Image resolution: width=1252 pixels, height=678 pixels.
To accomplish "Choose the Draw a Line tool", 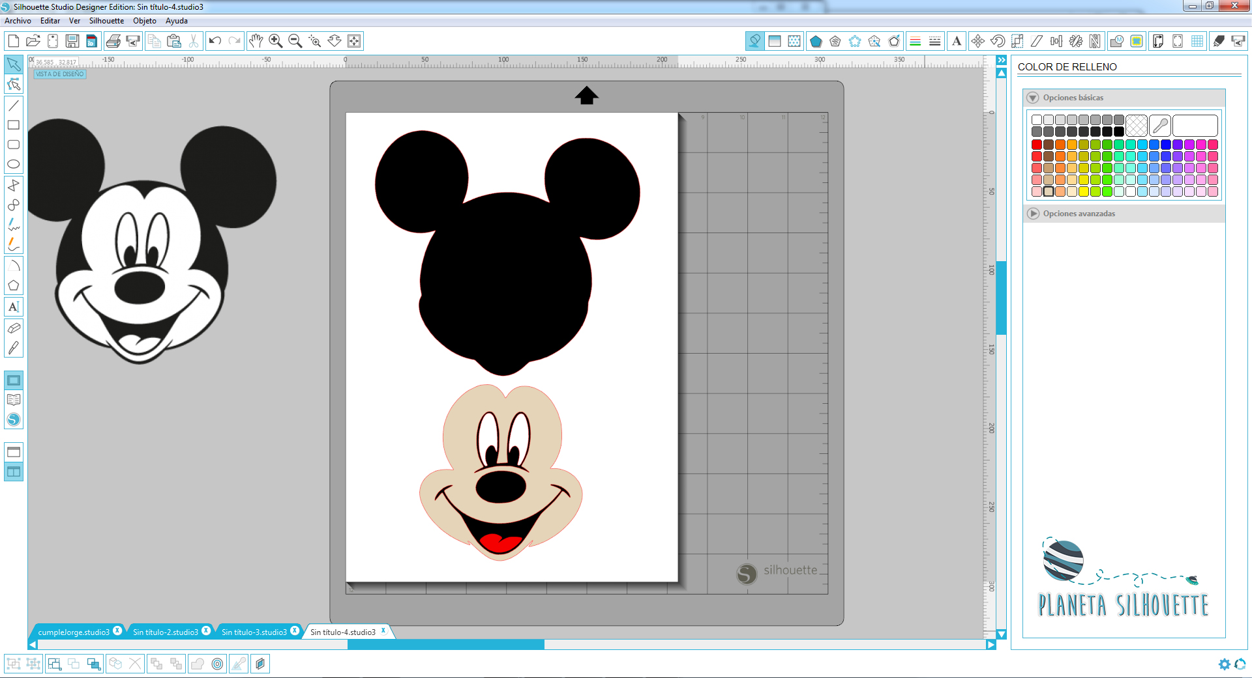I will [14, 105].
